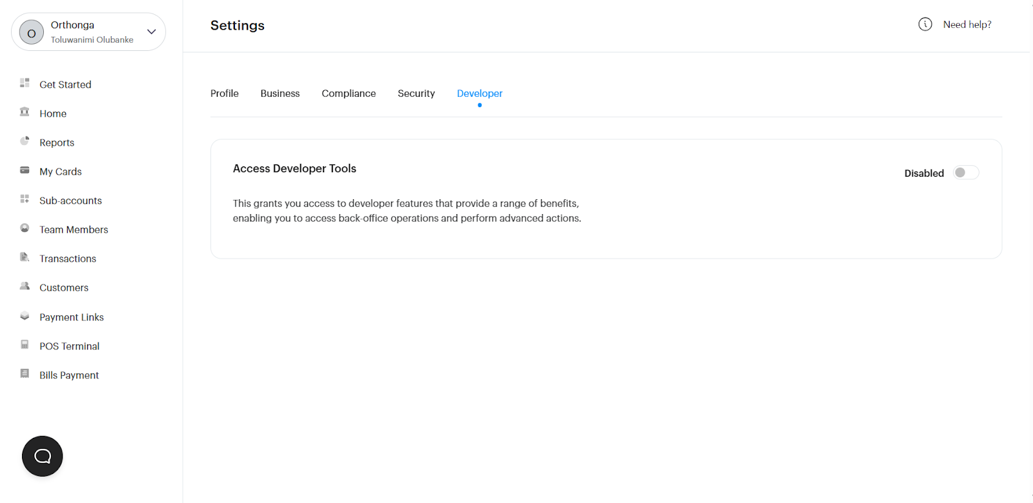The image size is (1033, 503).
Task: Click the Home bank icon
Action: (25, 112)
